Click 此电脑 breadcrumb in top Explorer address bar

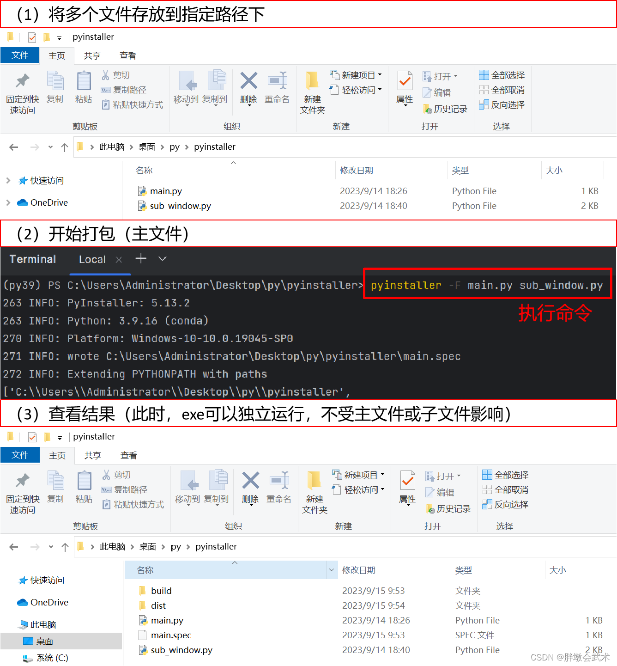pos(112,147)
